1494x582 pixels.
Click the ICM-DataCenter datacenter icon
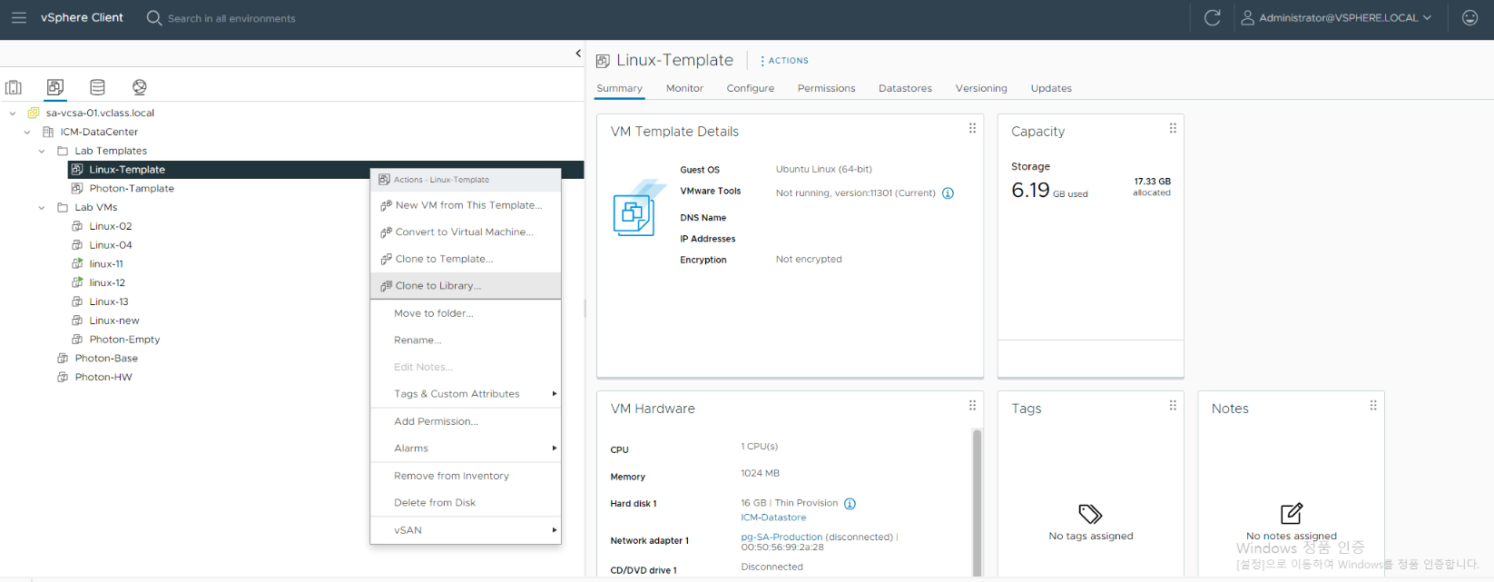48,133
